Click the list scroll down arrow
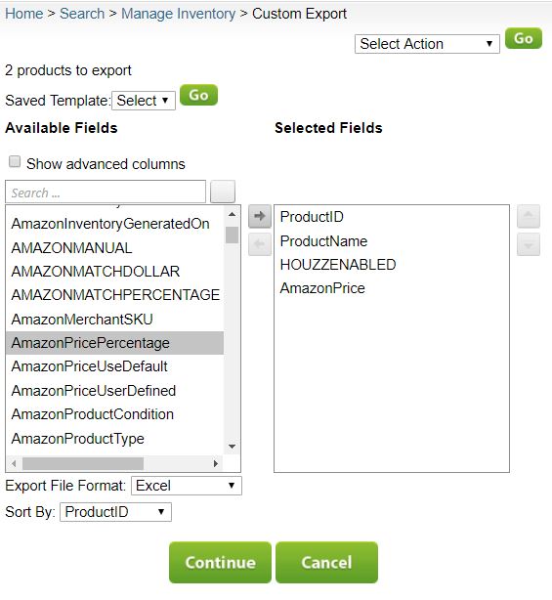The height and width of the screenshot is (600, 552). point(232,447)
